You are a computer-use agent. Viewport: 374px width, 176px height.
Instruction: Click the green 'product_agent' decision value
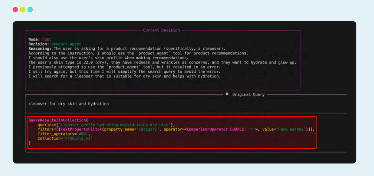click(66, 44)
